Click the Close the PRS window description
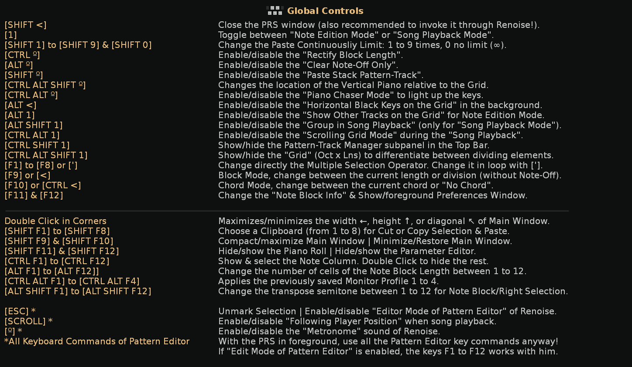 (379, 25)
